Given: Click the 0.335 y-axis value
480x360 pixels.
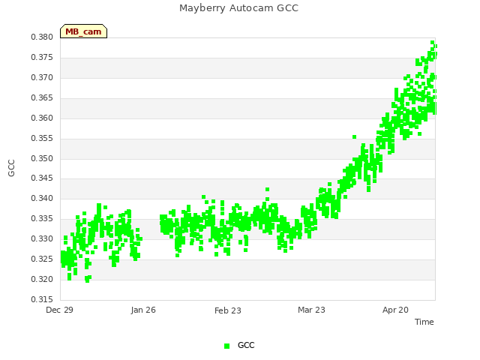Looking at the screenshot, I should coord(42,218).
